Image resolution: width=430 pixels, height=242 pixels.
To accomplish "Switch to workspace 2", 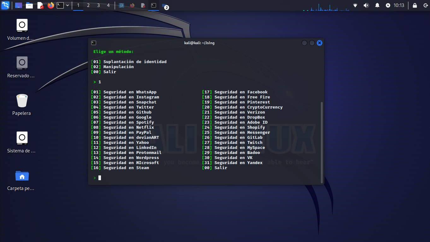I will tap(88, 5).
